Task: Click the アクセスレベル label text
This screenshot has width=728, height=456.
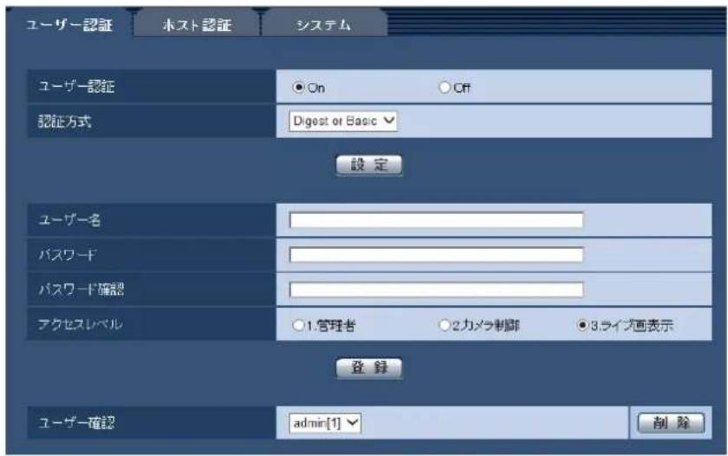Action: [x=81, y=324]
